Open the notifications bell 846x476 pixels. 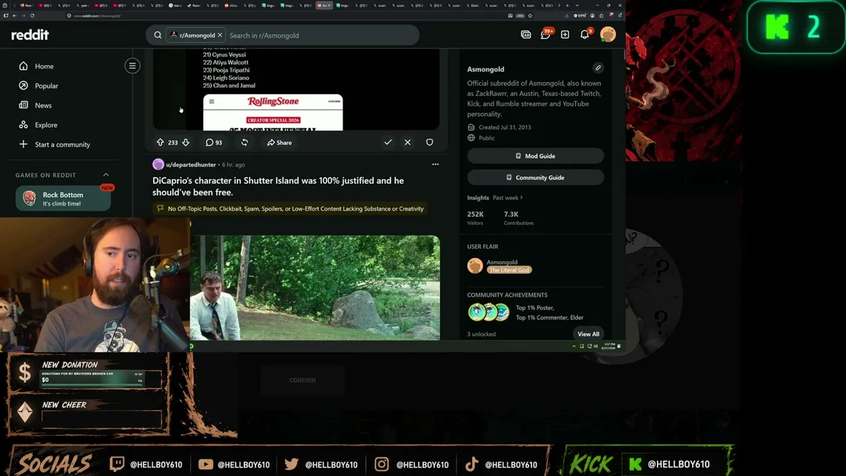pyautogui.click(x=585, y=34)
